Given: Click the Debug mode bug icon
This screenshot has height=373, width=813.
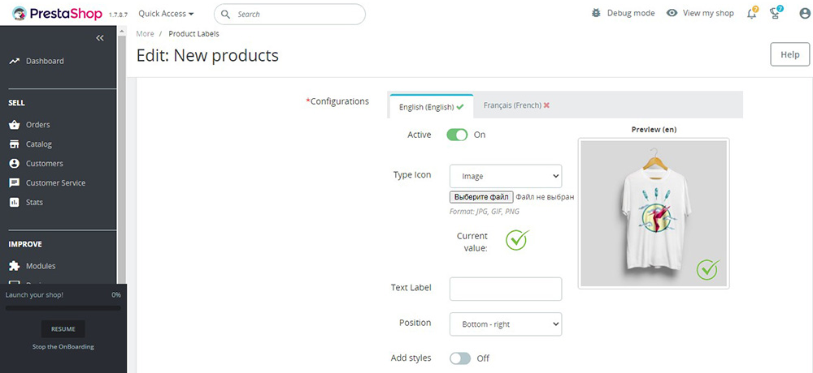Looking at the screenshot, I should point(596,14).
